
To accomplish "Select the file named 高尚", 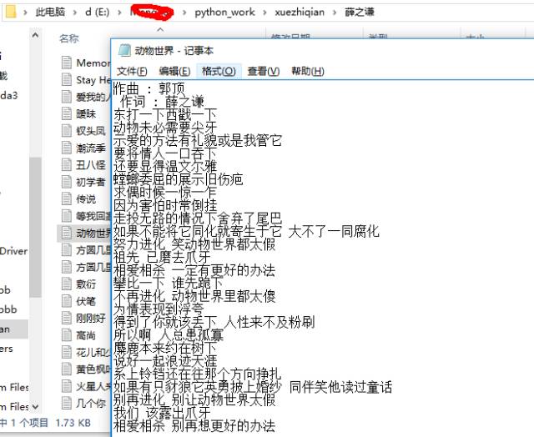I will tap(86, 335).
